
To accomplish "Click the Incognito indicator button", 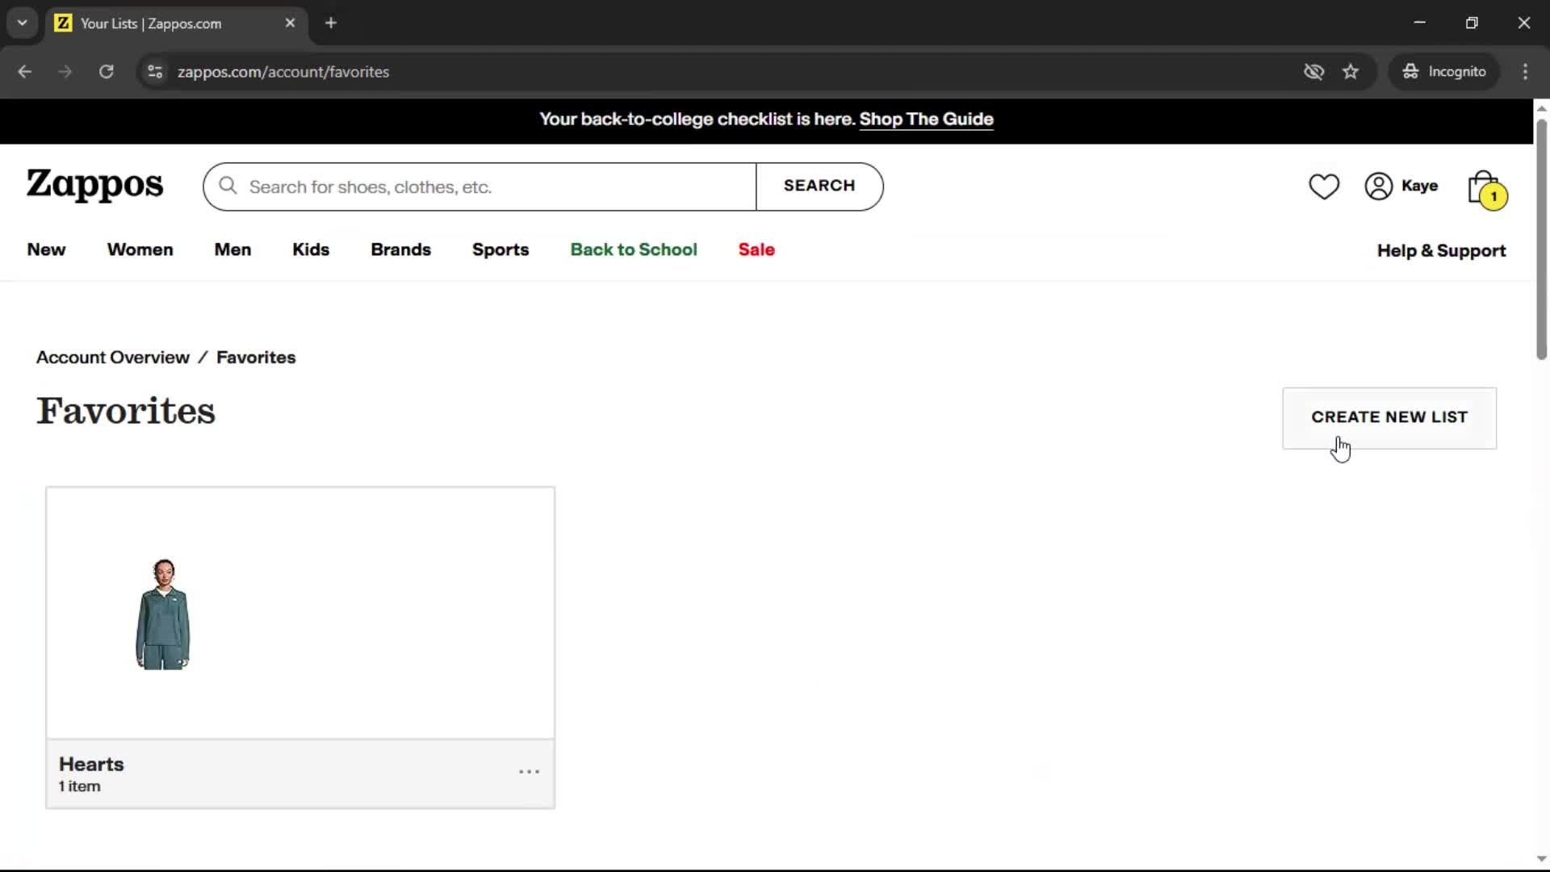I will tap(1443, 72).
